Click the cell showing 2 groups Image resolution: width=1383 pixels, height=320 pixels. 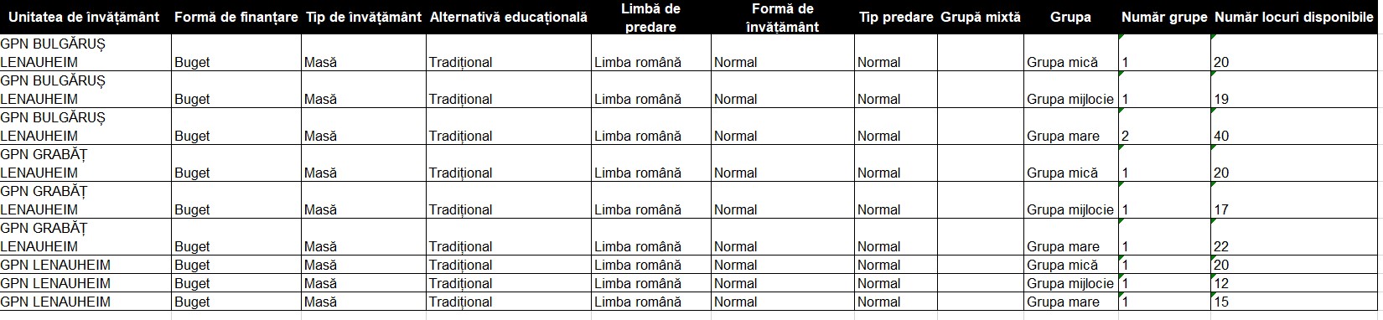[1164, 126]
